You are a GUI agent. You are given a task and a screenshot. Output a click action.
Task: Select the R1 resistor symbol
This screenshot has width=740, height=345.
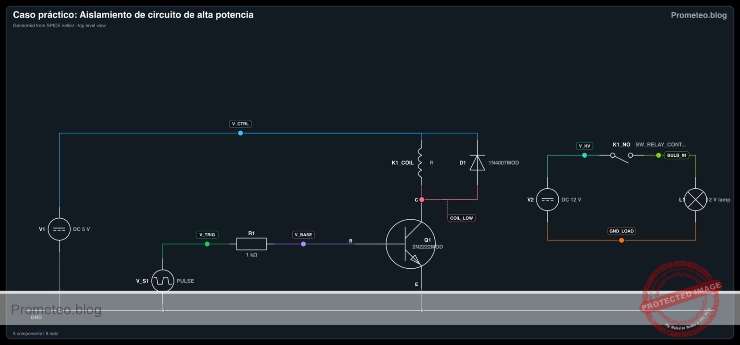click(x=251, y=244)
